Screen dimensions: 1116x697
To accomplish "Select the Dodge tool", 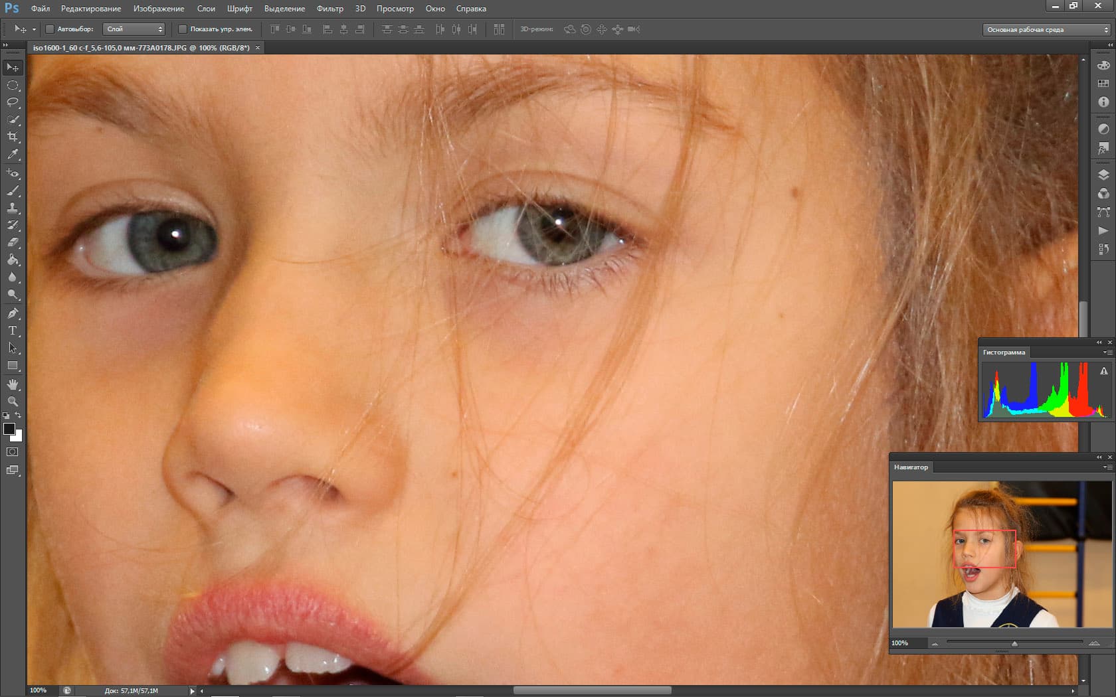I will (x=13, y=294).
